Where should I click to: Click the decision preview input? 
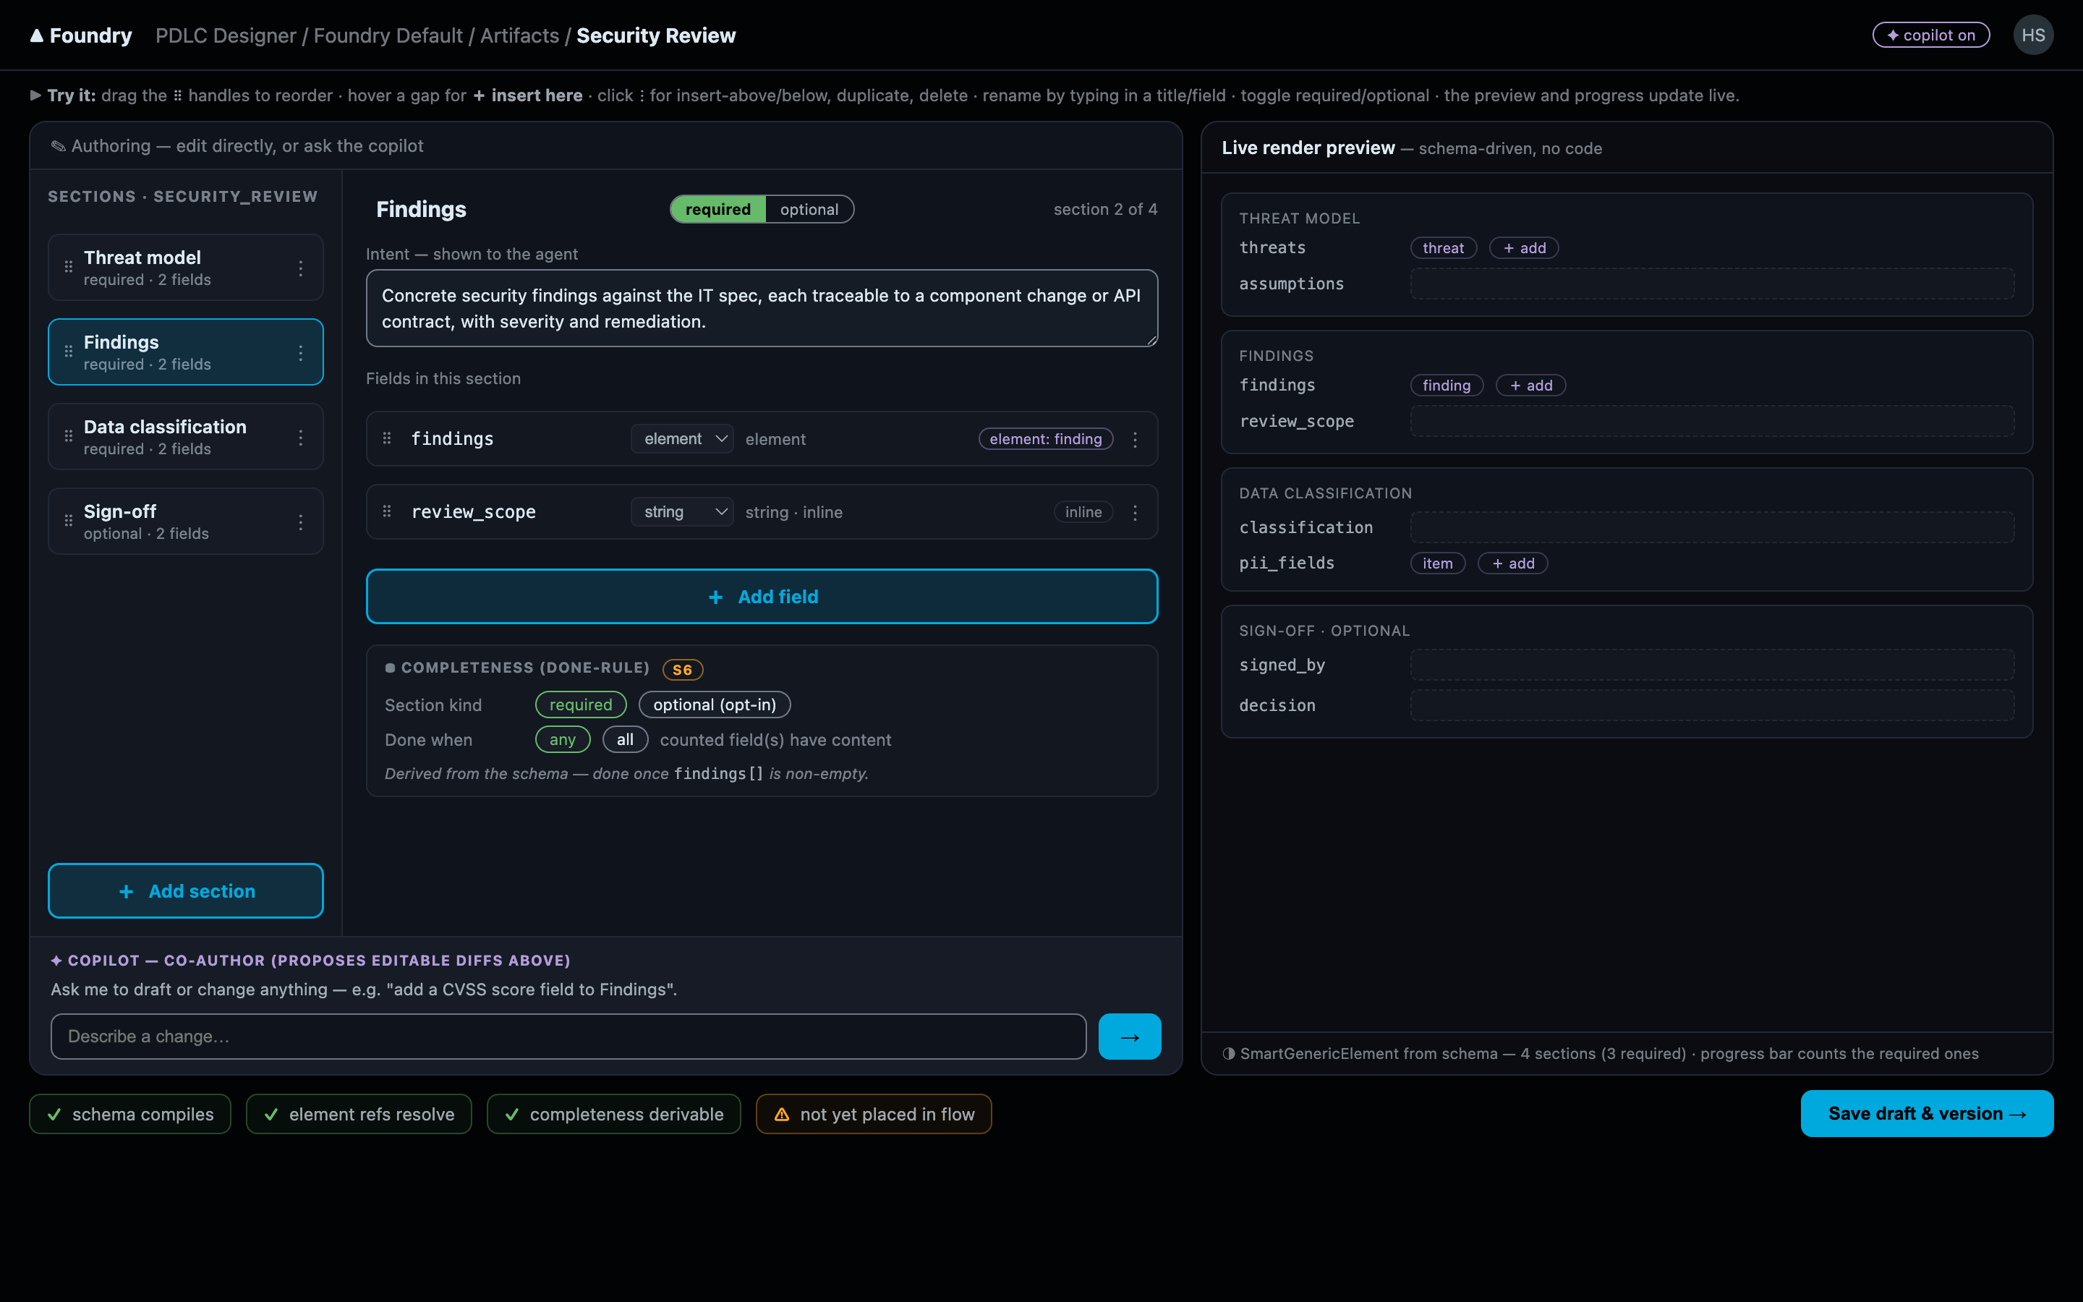coord(1712,705)
